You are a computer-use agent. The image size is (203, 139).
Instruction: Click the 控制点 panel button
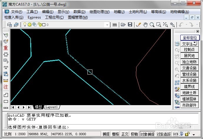coord(189,49)
